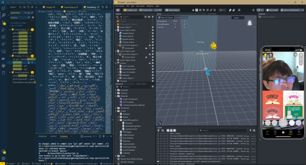Switch to the Script.js editor tab
Image resolution: width=306 pixels, height=165 pixels.
[x=50, y=7]
